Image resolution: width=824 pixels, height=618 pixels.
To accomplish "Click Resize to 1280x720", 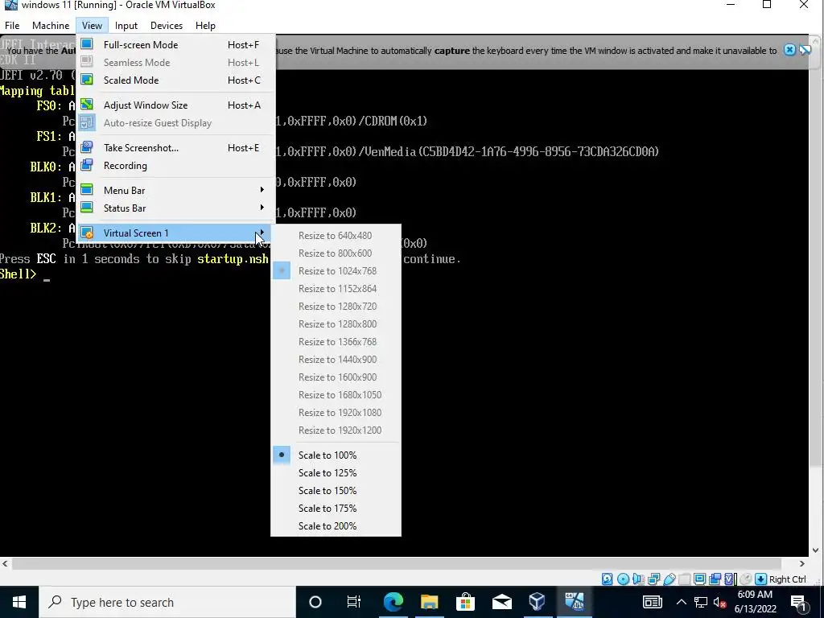I will pos(336,307).
